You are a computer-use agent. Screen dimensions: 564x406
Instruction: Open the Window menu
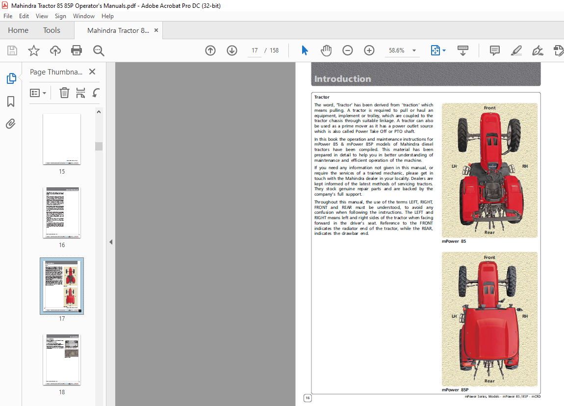[84, 16]
